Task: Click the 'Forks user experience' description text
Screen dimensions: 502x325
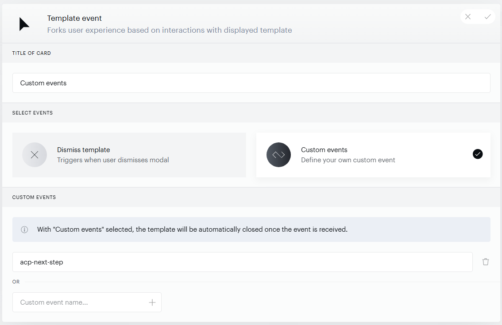Action: click(x=170, y=30)
